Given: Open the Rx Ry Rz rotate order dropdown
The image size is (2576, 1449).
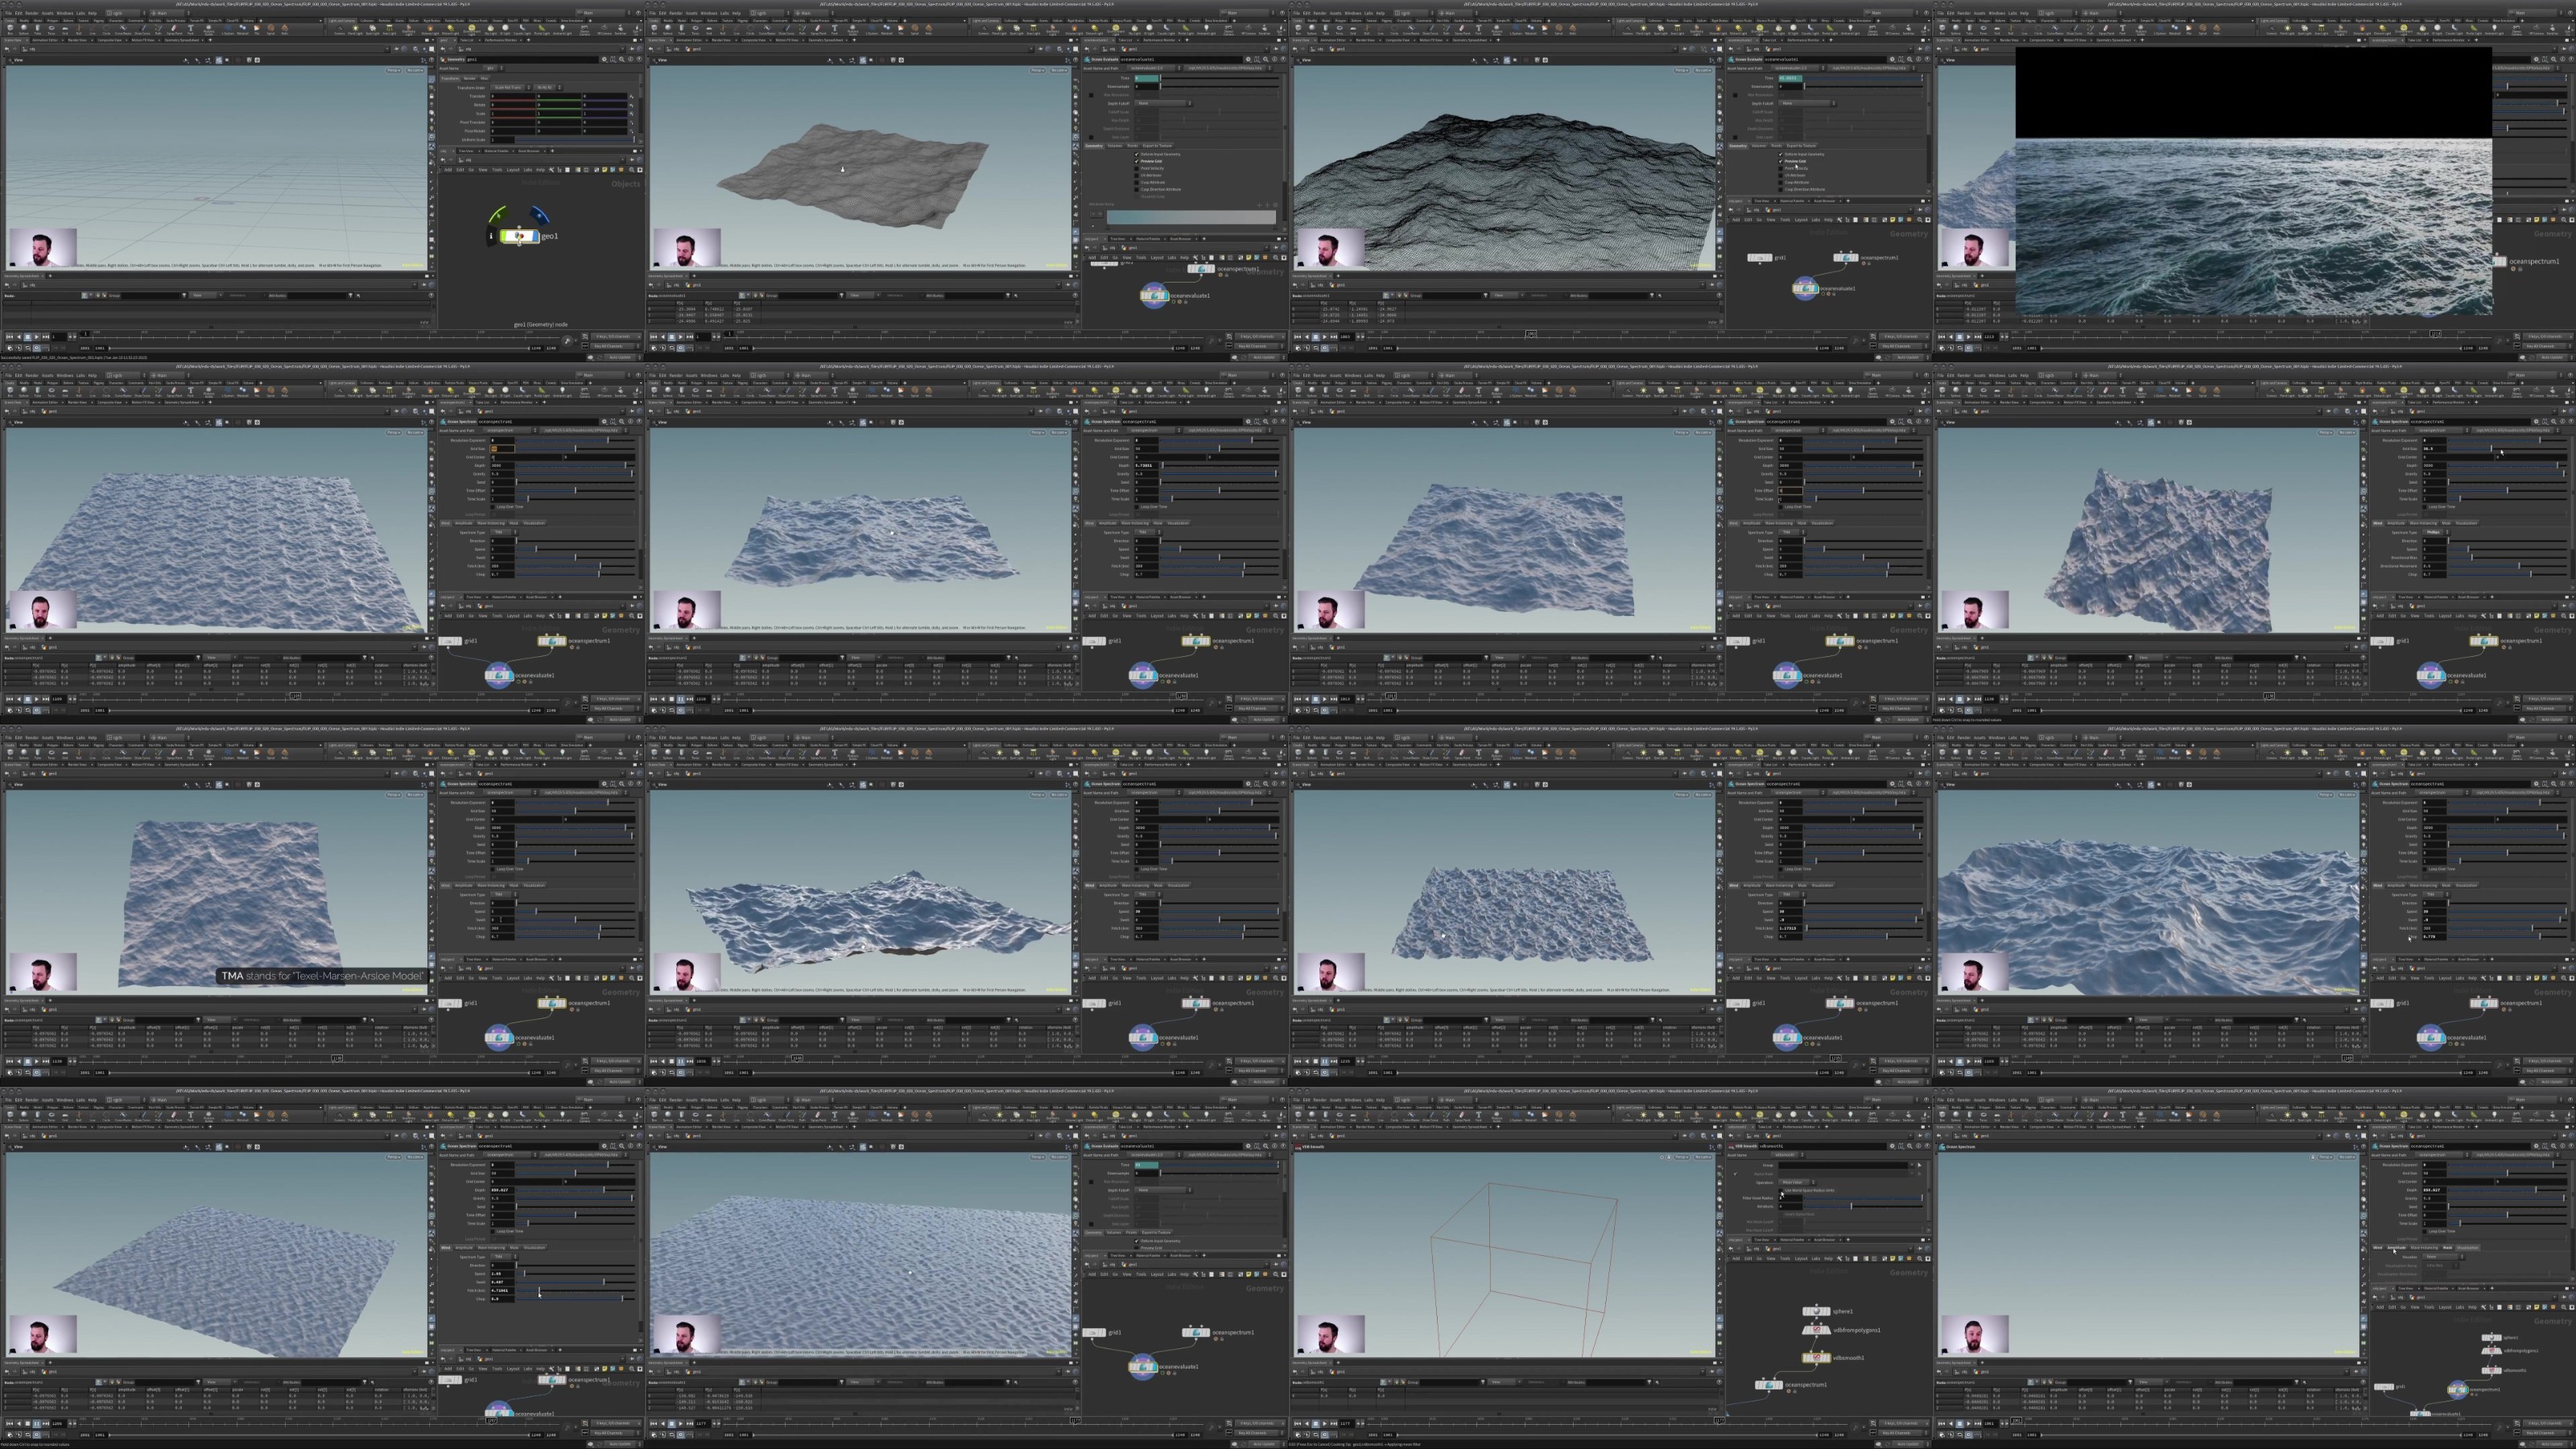Looking at the screenshot, I should coord(548,88).
